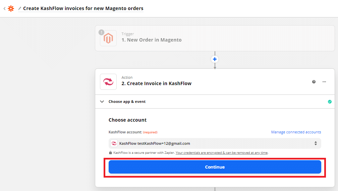
Task: Click the Magento app icon
Action: [108, 38]
